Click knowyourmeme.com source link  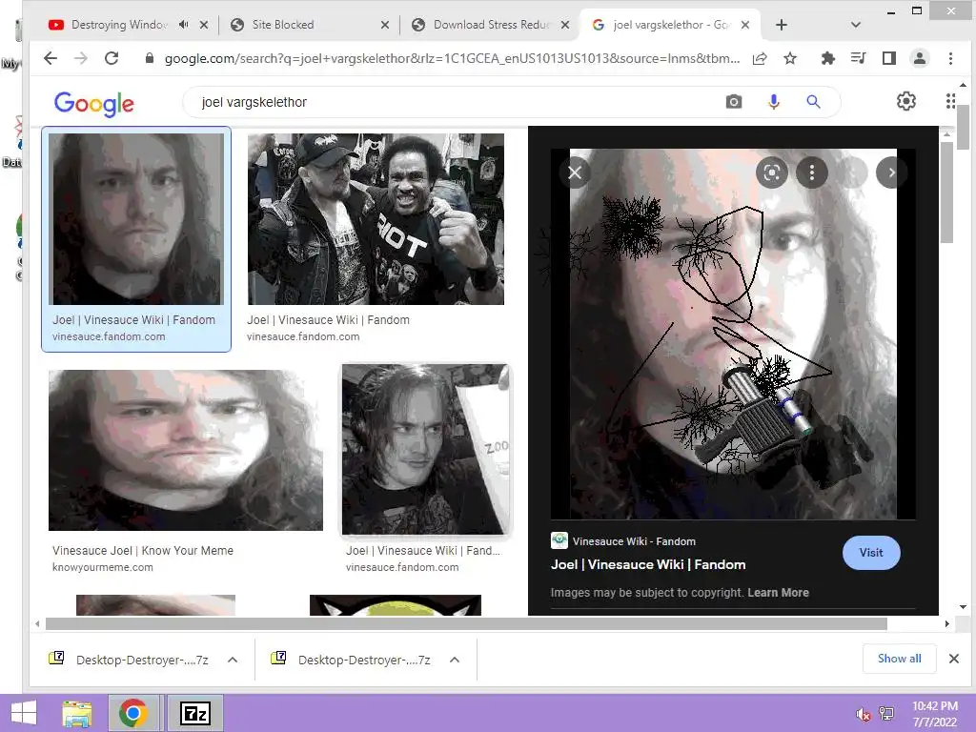[103, 567]
